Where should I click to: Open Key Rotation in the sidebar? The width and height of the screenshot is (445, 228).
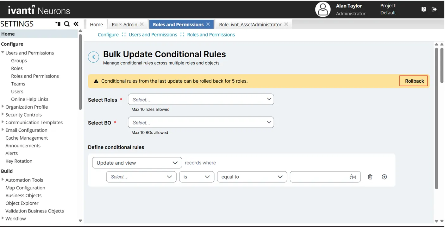click(19, 161)
